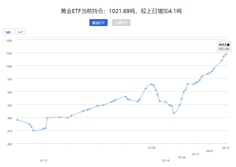Select the trough data point after 03-16
Viewport: 236px width, 167px height.
(x=174, y=113)
